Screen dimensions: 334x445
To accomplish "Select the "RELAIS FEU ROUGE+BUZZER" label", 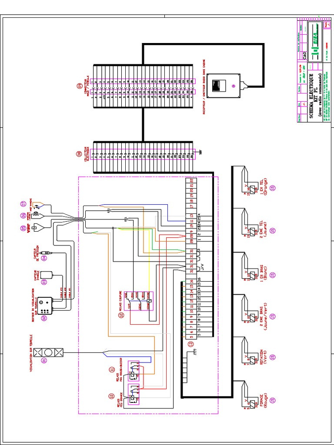I will (x=120, y=369).
